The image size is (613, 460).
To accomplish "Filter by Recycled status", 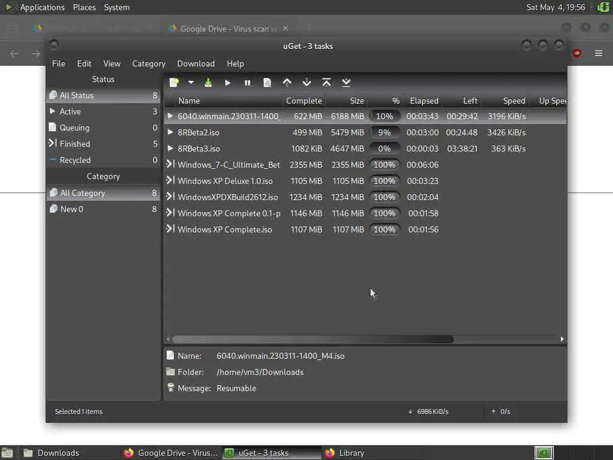I will 103,160.
